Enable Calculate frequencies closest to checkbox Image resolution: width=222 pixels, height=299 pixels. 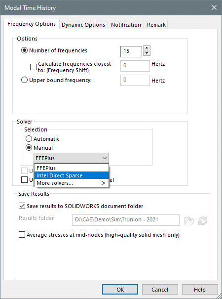pos(33,67)
